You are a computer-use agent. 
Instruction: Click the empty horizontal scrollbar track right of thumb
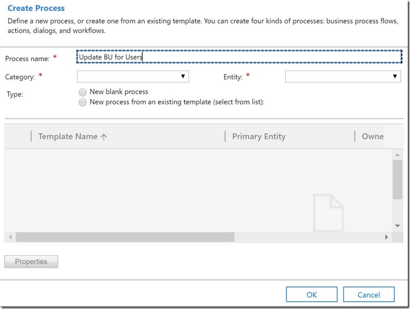tap(308, 237)
